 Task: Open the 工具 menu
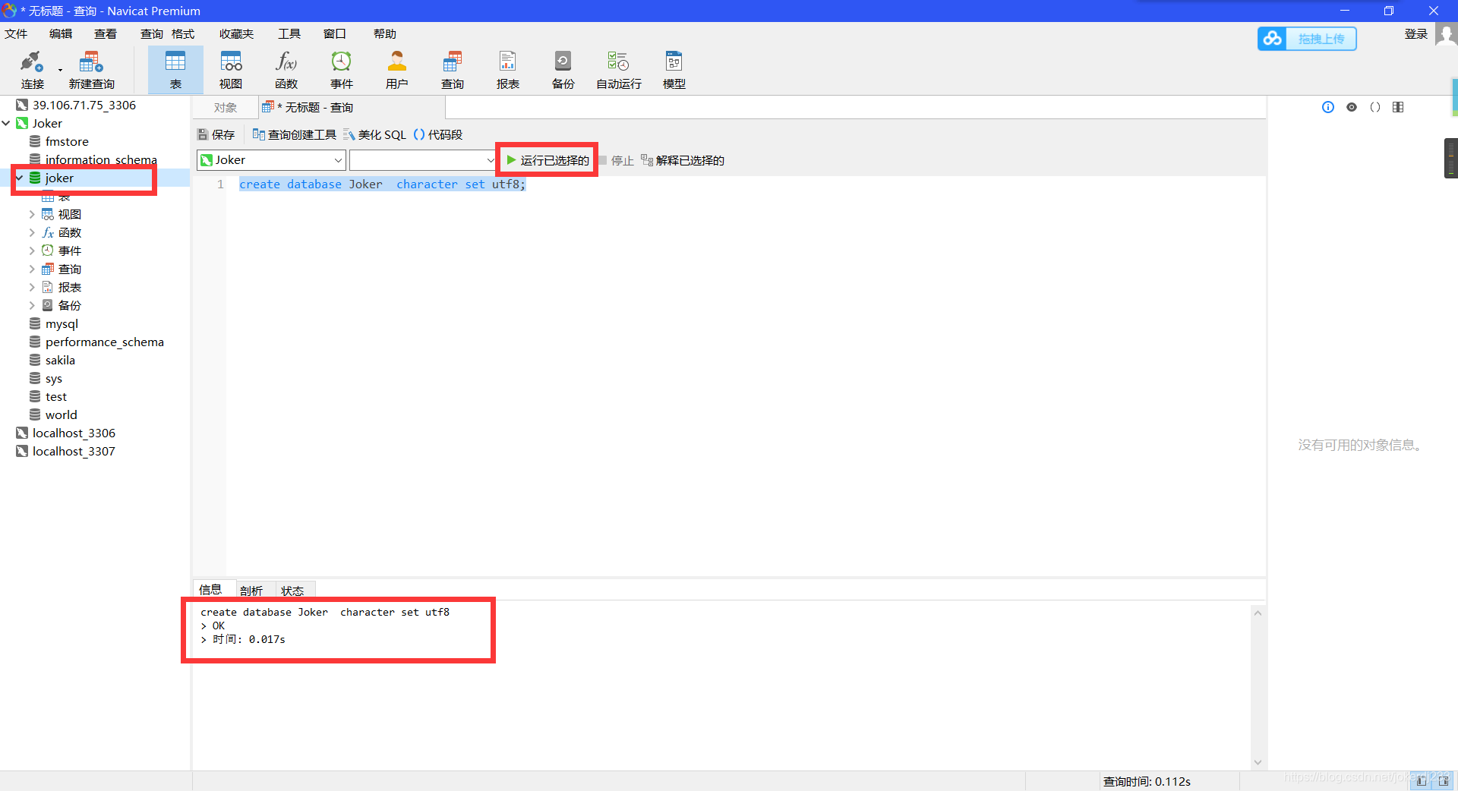pos(289,34)
